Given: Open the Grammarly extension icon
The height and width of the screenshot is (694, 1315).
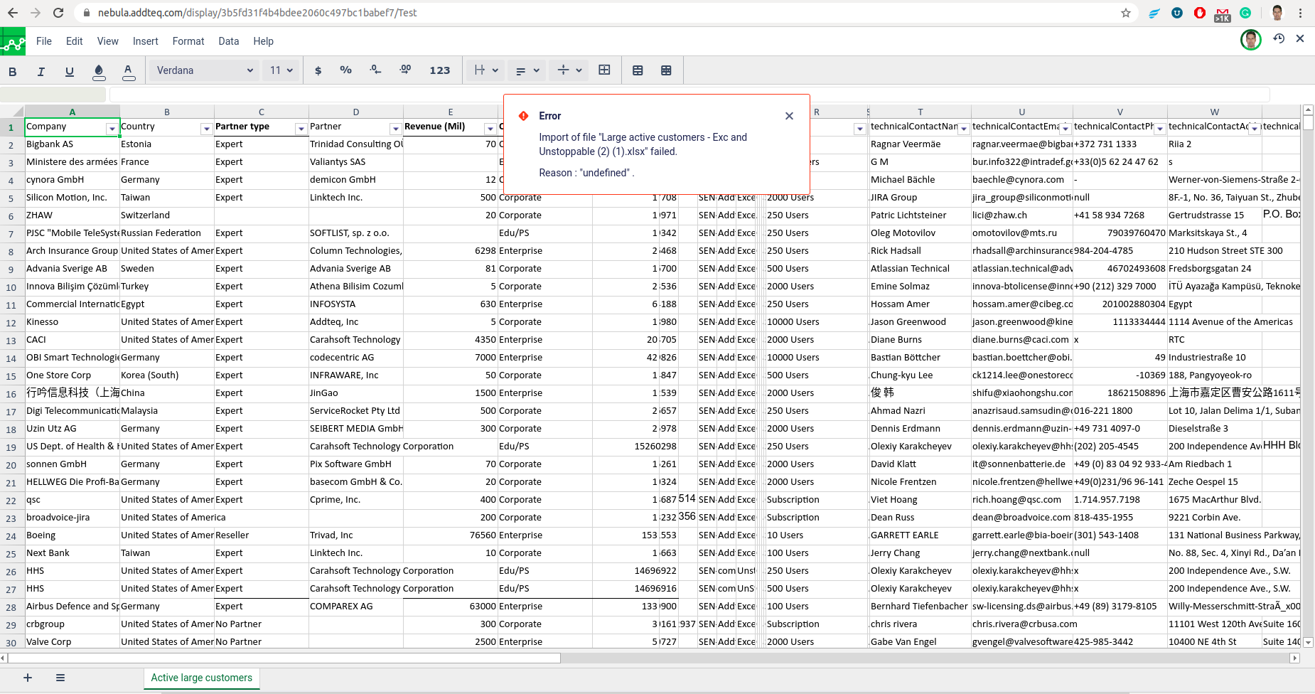Looking at the screenshot, I should (x=1245, y=13).
